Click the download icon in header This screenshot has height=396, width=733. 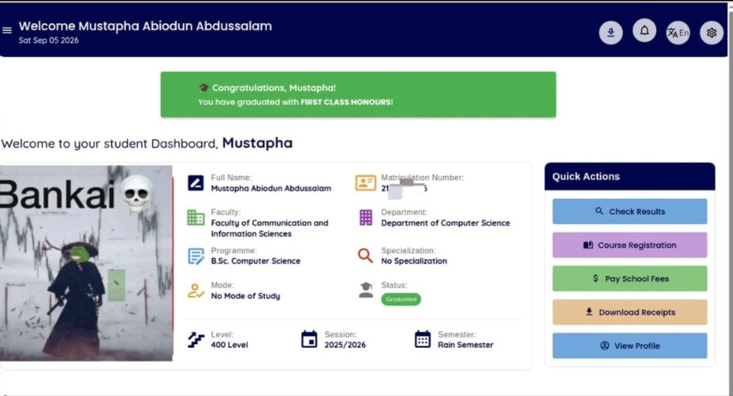tap(610, 32)
